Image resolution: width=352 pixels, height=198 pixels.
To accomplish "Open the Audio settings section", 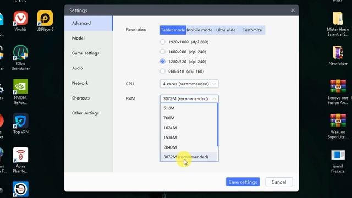I will click(x=89, y=68).
